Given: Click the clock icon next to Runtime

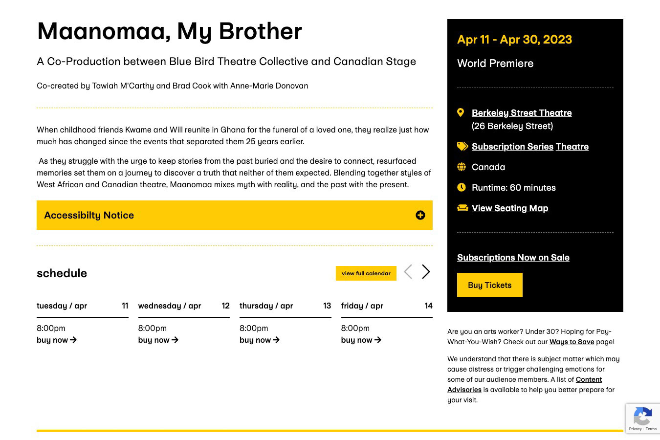Looking at the screenshot, I should tap(462, 187).
